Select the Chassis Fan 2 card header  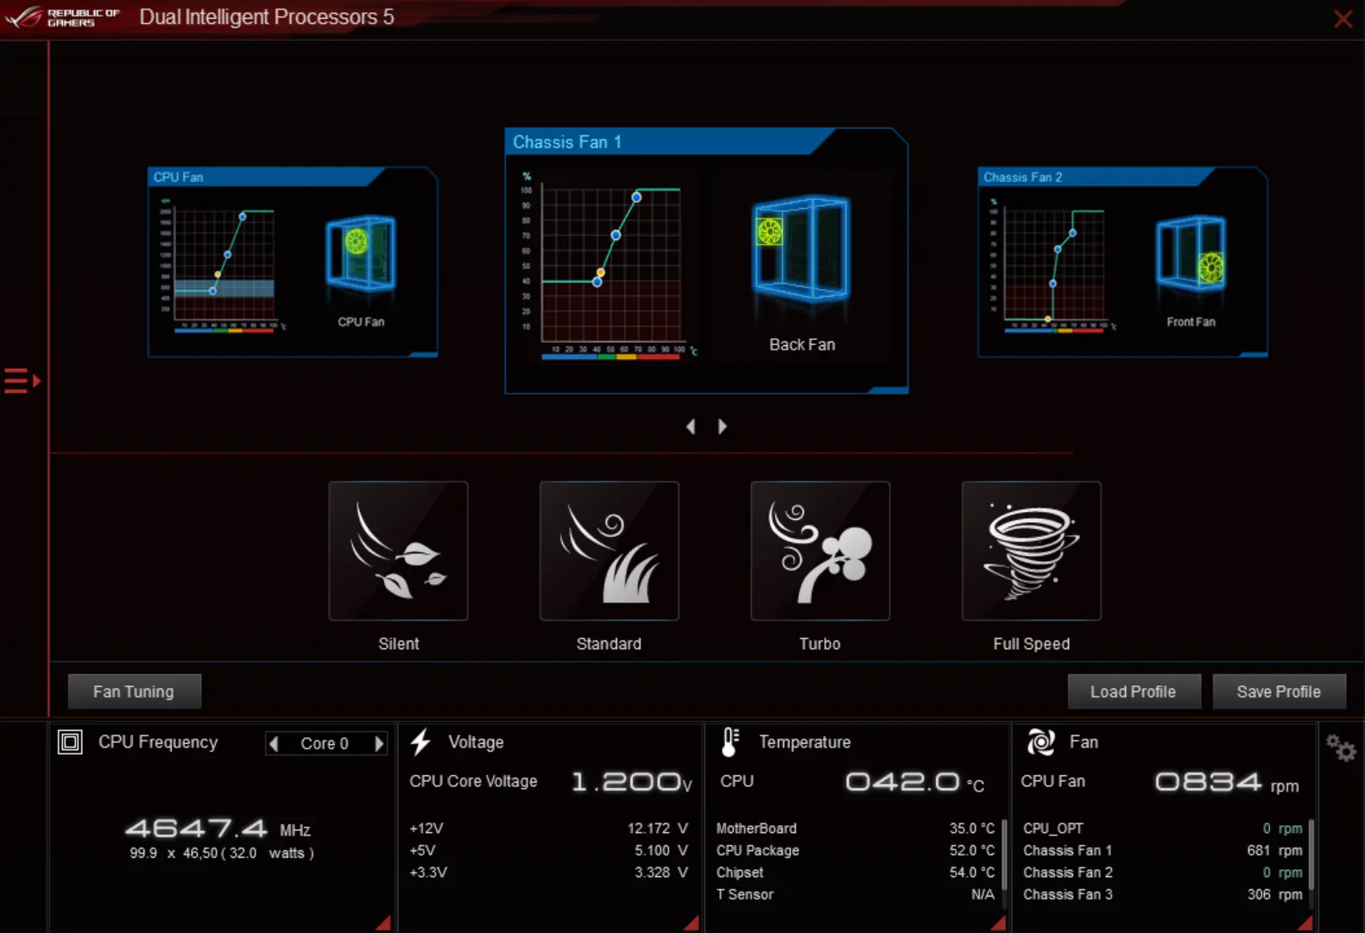(x=1096, y=177)
